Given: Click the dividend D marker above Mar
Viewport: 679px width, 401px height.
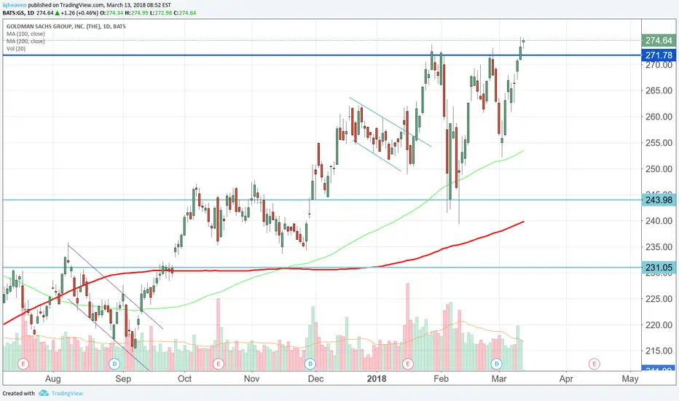Looking at the screenshot, I should click(x=496, y=363).
